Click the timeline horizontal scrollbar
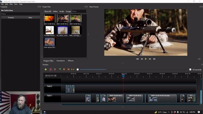The height and width of the screenshot is (114, 203). (130, 105)
